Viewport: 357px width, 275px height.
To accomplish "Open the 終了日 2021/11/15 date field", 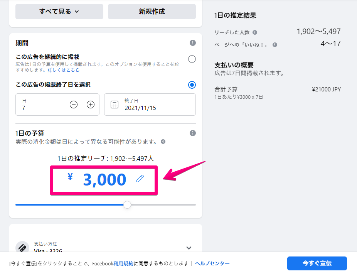I will pyautogui.click(x=150, y=105).
